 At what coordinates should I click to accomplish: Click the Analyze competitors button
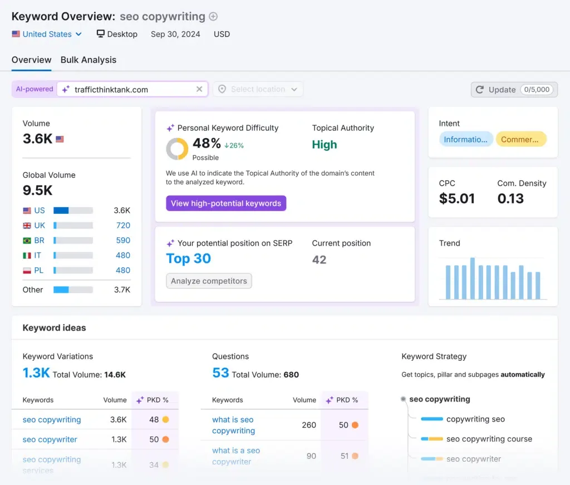209,281
